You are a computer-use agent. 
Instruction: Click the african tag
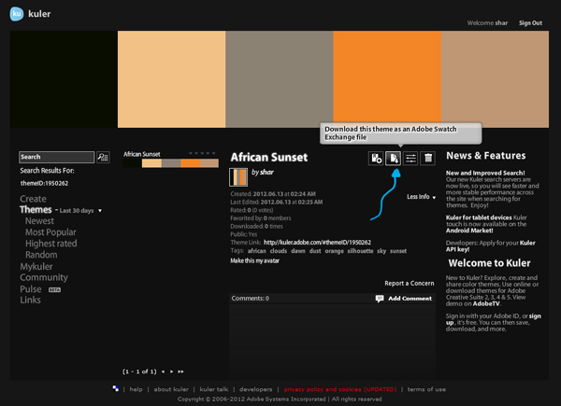point(256,251)
